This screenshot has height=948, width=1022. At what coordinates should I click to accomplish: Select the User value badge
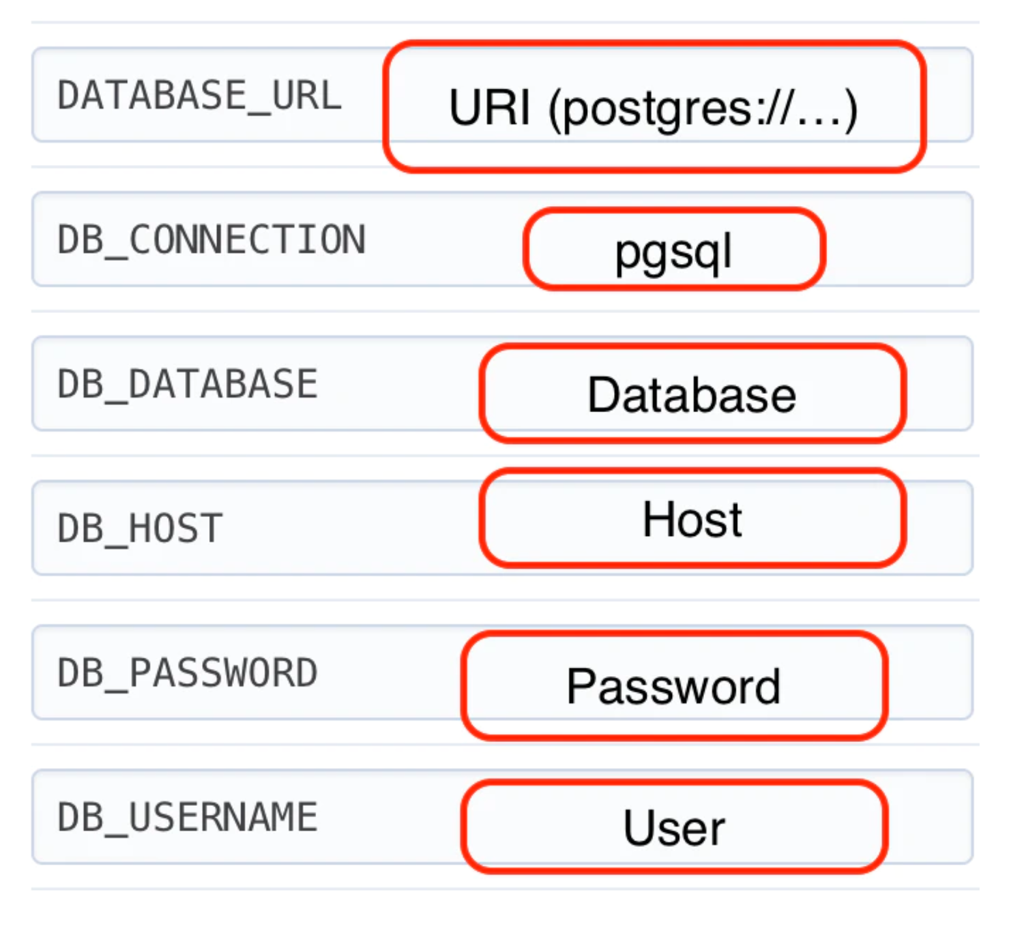coord(675,827)
